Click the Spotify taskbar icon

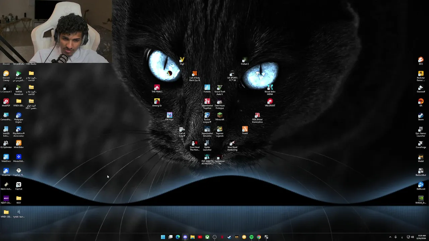251,237
